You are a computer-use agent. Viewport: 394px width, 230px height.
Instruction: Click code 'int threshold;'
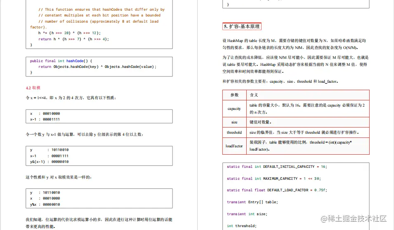[242, 226]
